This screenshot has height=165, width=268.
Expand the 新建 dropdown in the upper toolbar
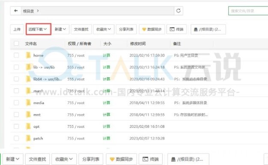[x=60, y=29]
